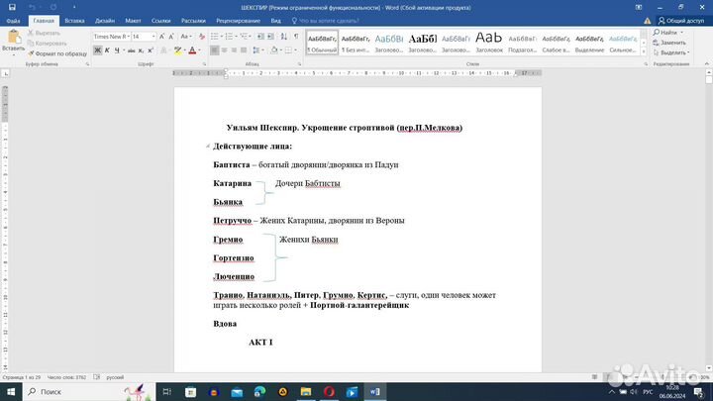The height and width of the screenshot is (401, 713).
Task: Switch to the Макет tab
Action: (x=133, y=21)
